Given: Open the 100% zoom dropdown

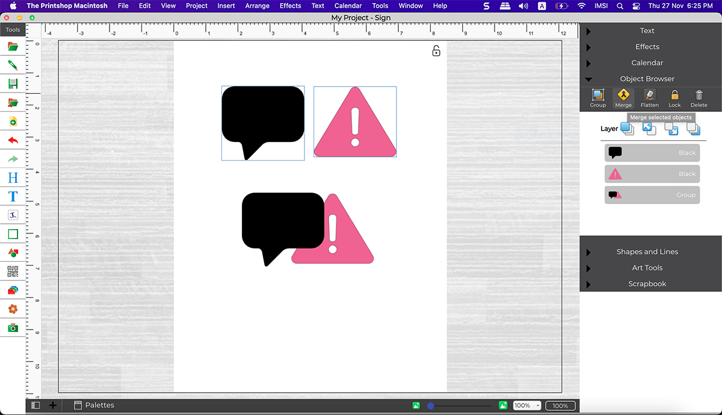Looking at the screenshot, I should tap(526, 405).
